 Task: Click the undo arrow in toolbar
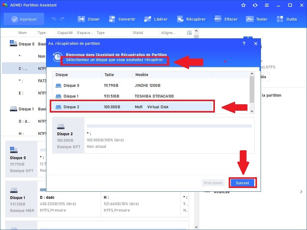[54, 19]
